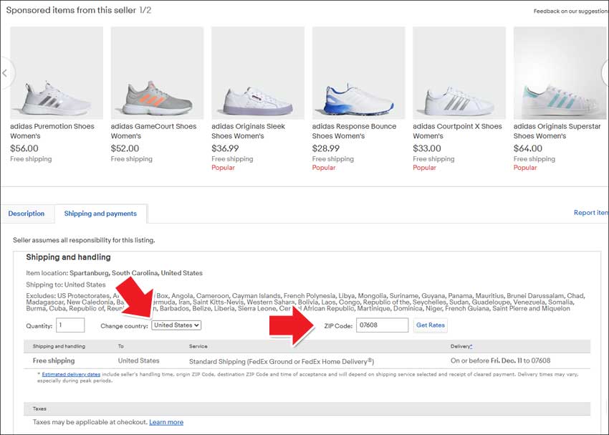
Task: Click Learn more about taxes link
Action: pyautogui.click(x=166, y=422)
